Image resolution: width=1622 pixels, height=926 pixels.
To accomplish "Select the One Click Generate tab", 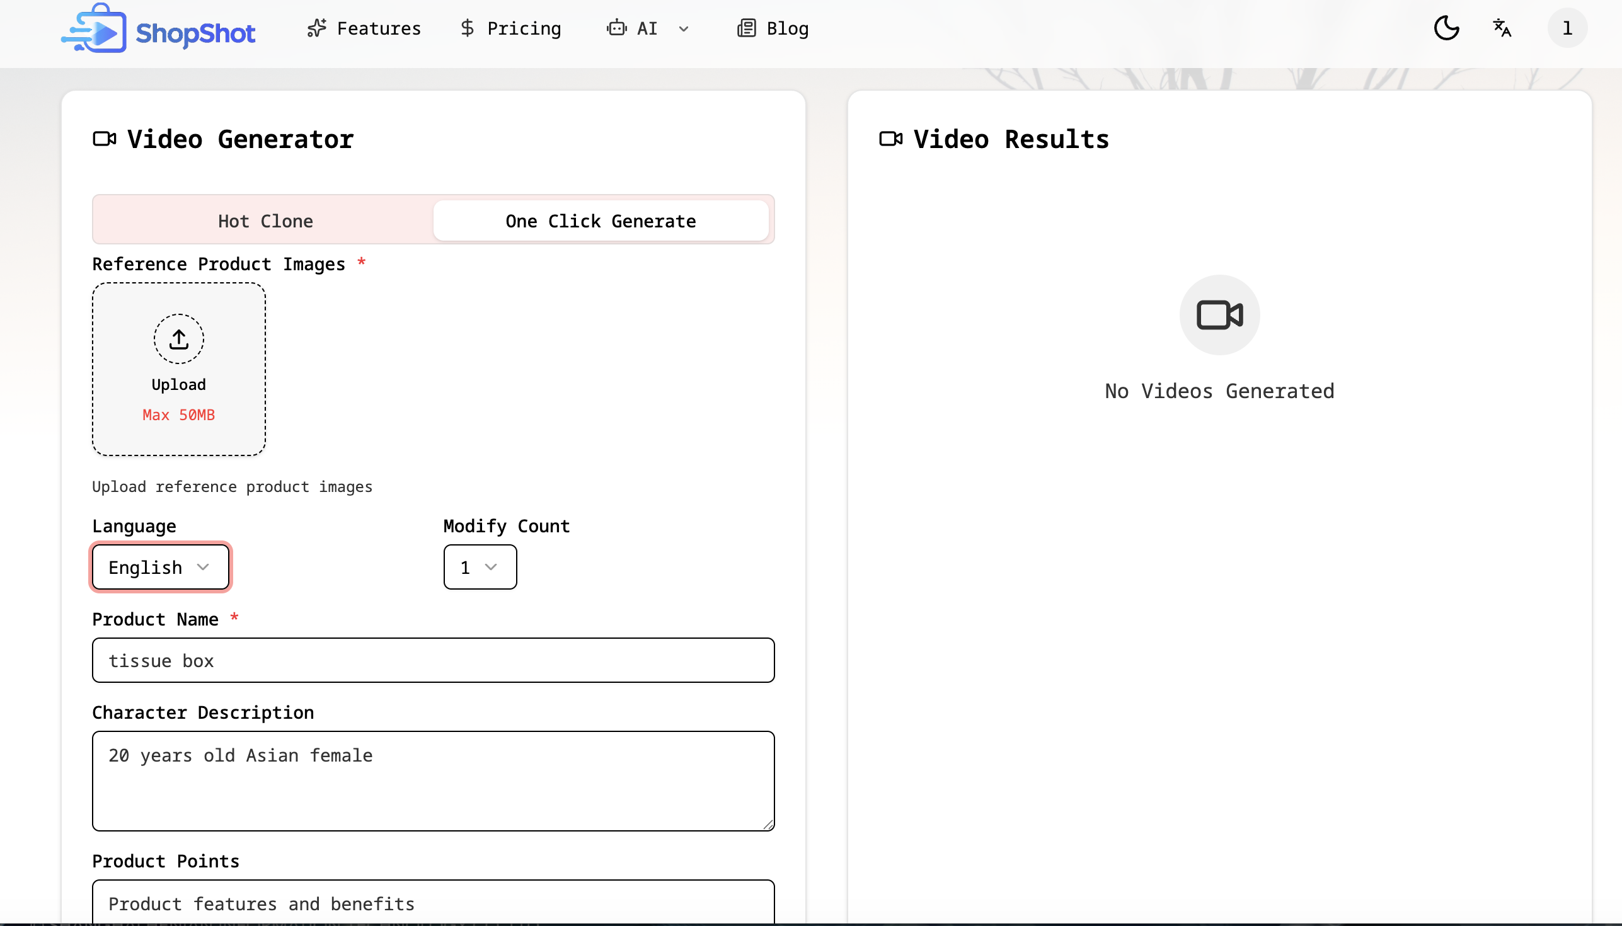I will pos(601,220).
